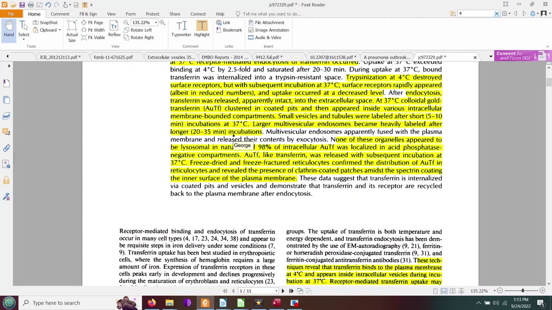The height and width of the screenshot is (310, 552).
Task: Insert a Link
Action: click(223, 22)
